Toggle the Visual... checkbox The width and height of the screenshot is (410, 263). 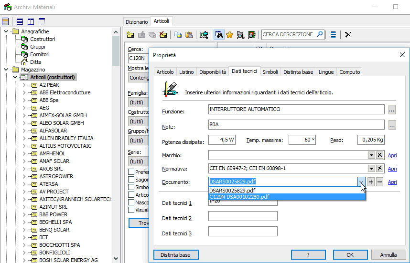(131, 210)
